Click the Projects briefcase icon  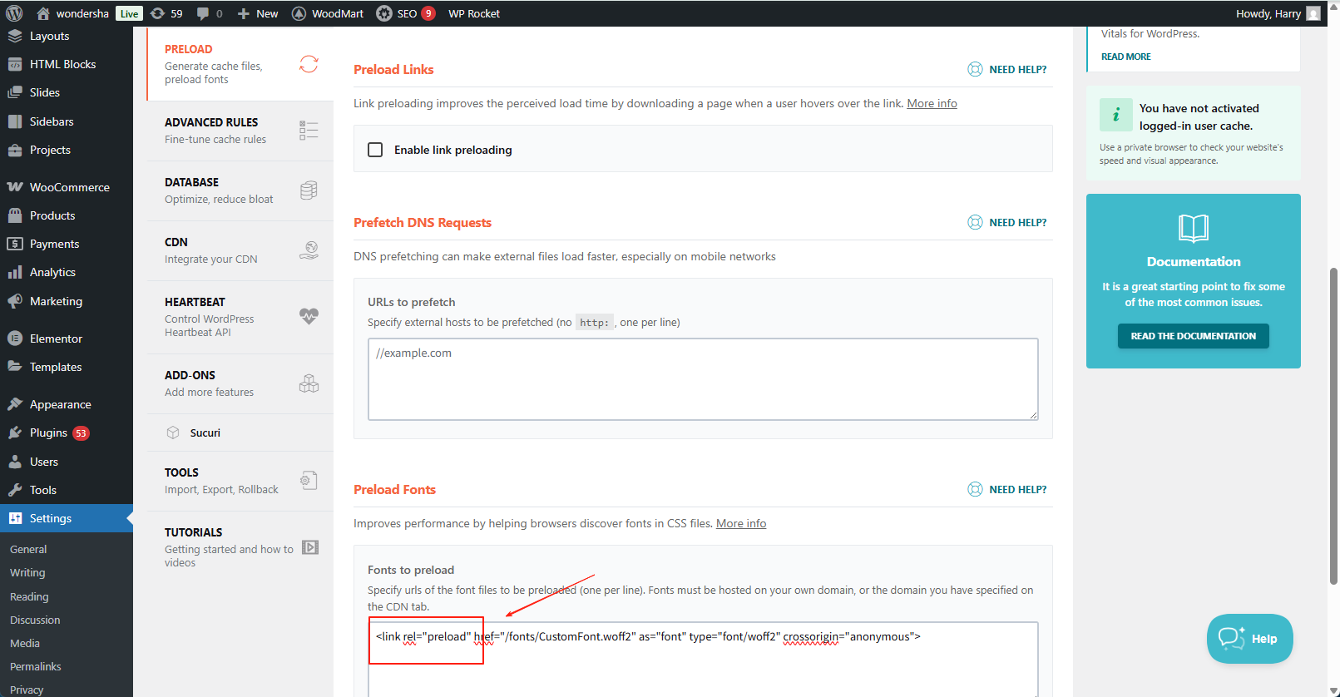15,150
